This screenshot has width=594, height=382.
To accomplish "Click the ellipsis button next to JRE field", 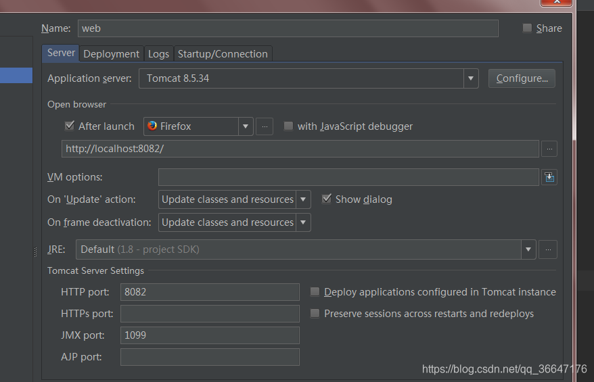I will [x=548, y=249].
